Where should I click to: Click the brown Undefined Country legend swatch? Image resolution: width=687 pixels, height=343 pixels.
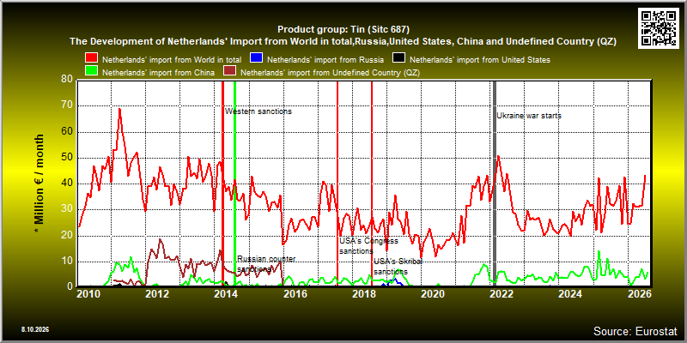[x=230, y=72]
